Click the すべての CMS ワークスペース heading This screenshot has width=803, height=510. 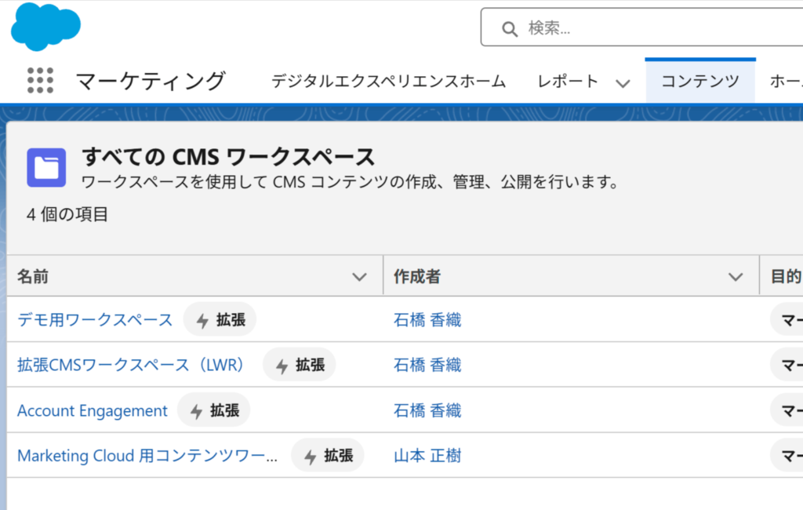228,157
